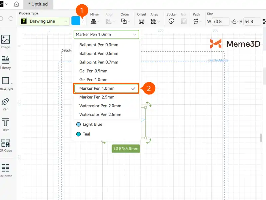Click the width W input field

(221, 22)
